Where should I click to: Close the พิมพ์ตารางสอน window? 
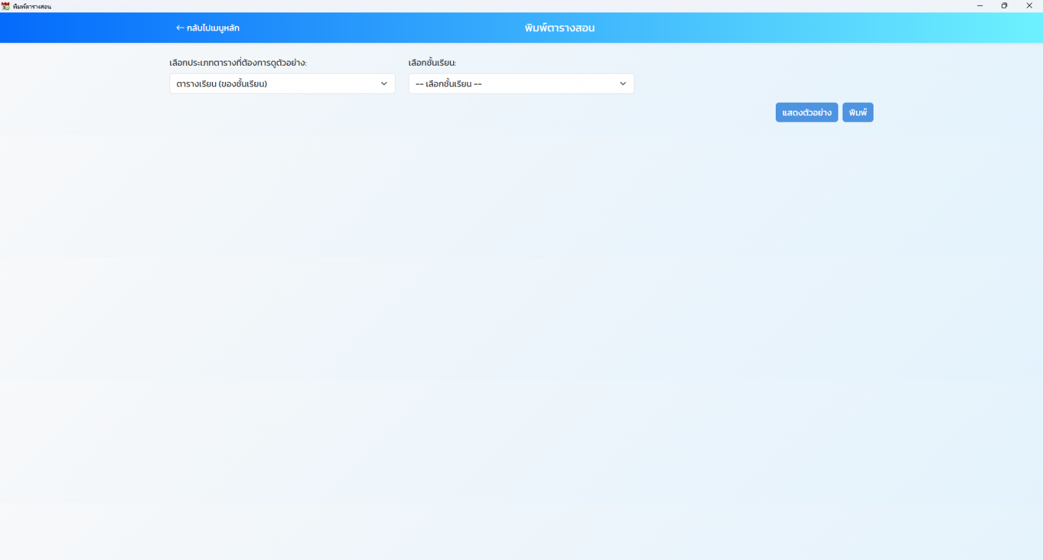[1030, 6]
